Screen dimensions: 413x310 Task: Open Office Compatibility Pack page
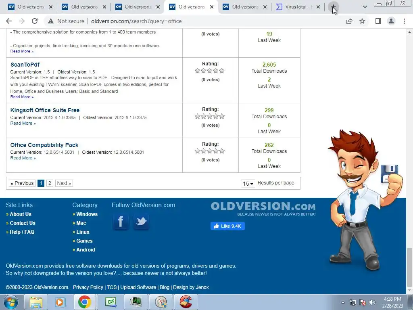pyautogui.click(x=44, y=145)
